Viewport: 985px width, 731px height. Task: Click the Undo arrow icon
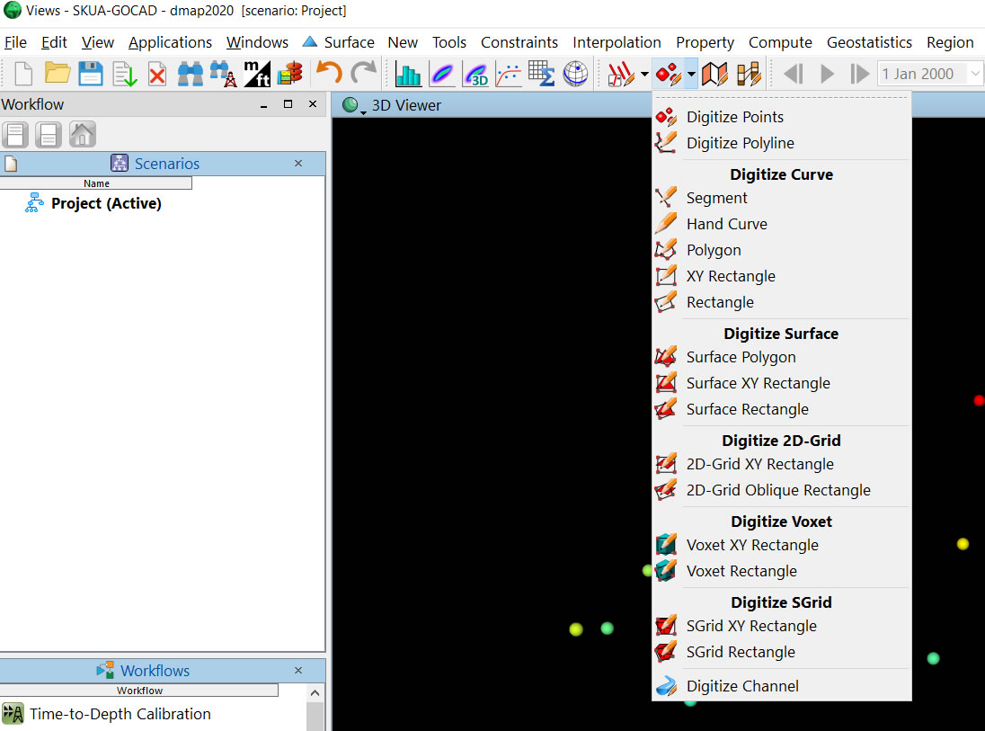[329, 74]
